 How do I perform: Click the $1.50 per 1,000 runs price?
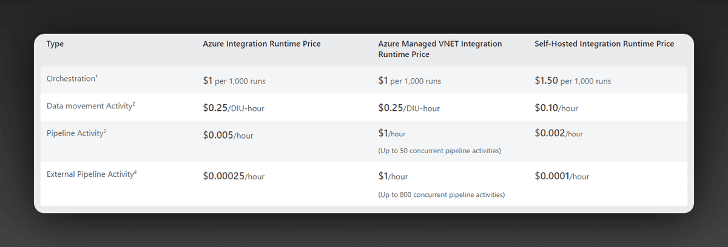(573, 81)
